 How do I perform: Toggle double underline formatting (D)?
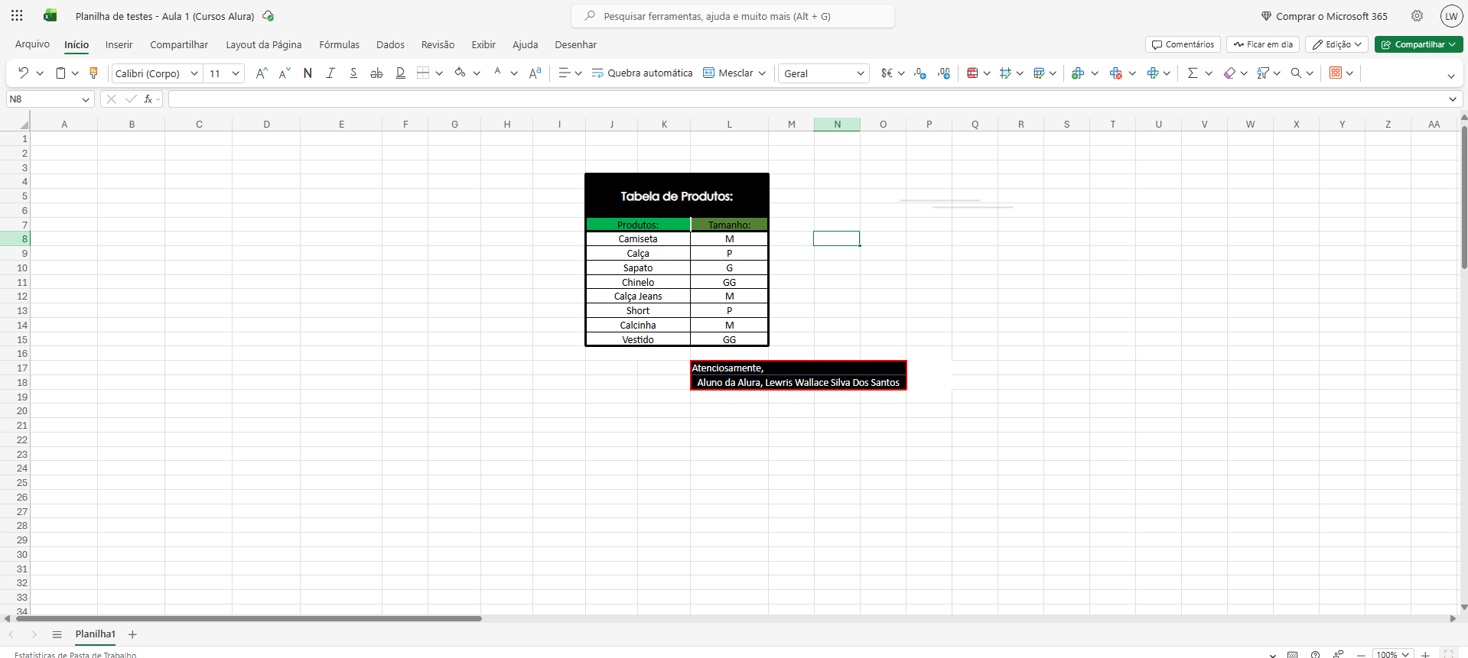(x=400, y=73)
